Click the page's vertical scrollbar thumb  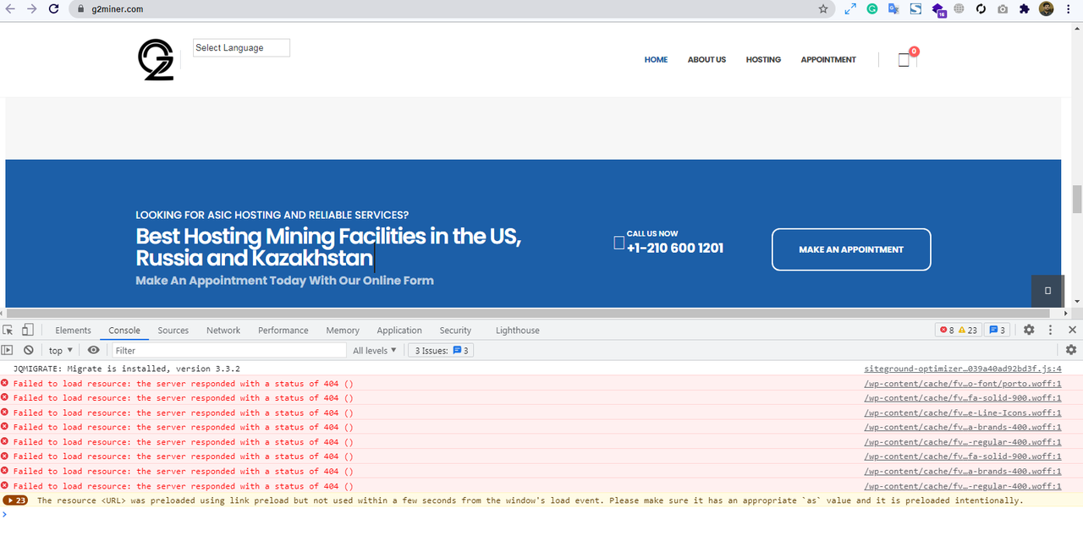(1077, 199)
